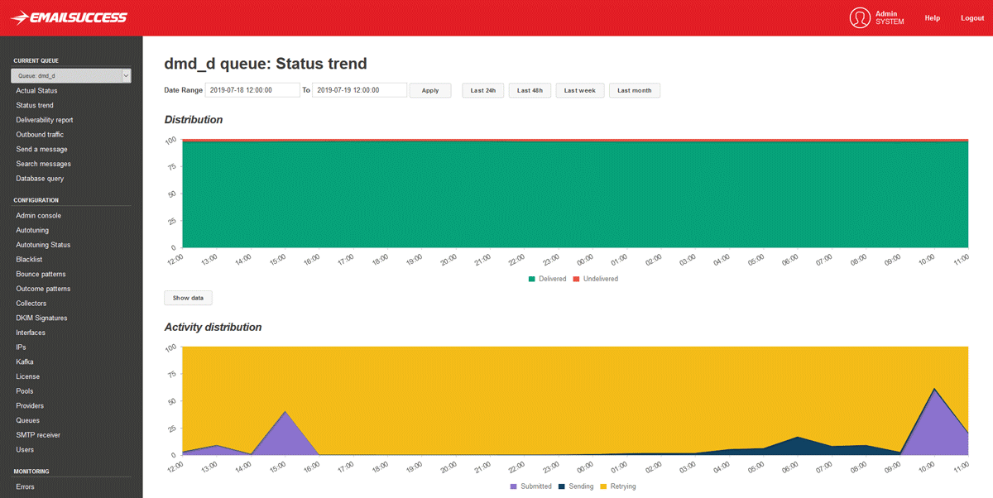993x498 pixels.
Task: Open Help in the header
Action: click(x=932, y=18)
